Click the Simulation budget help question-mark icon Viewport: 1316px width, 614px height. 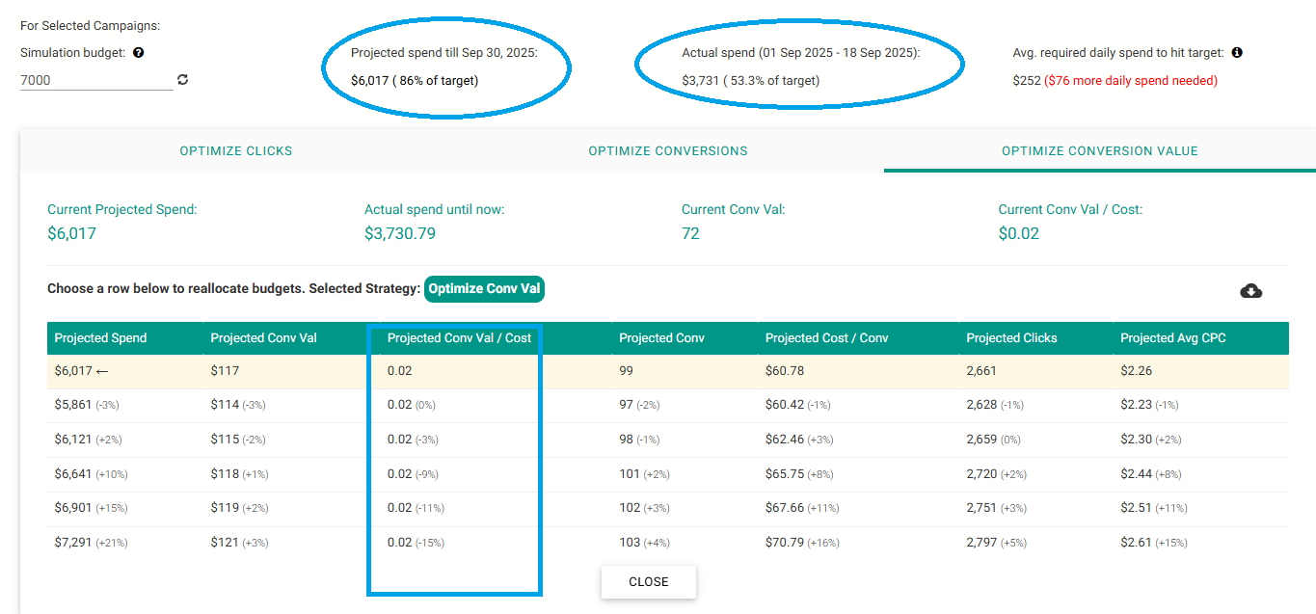[x=139, y=53]
